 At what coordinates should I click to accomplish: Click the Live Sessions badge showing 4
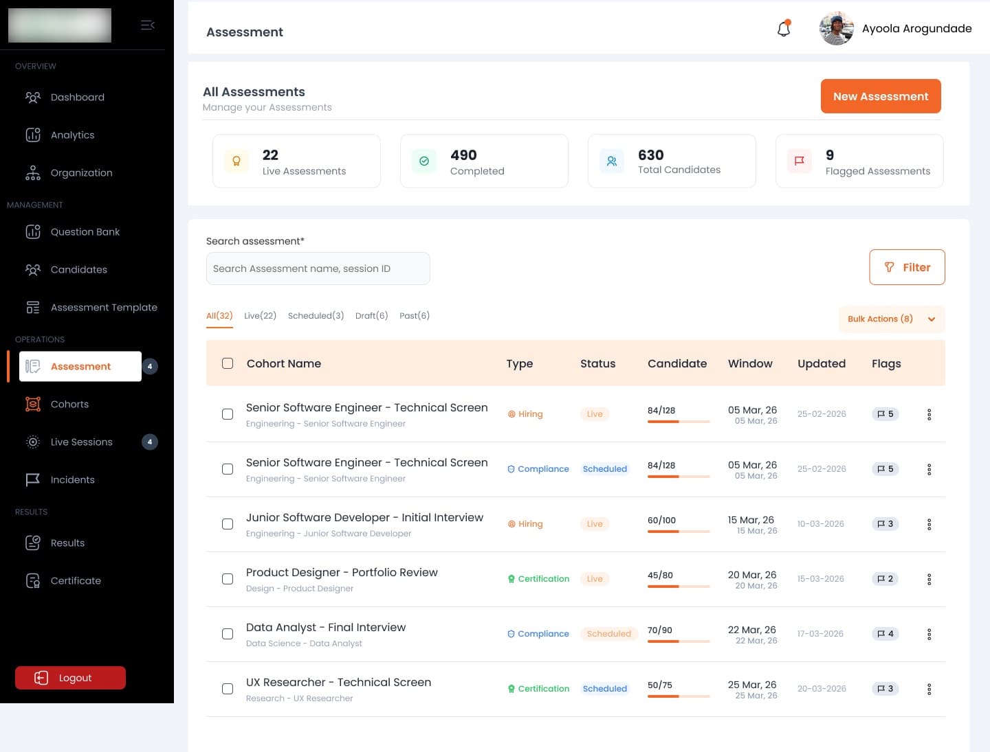(150, 442)
